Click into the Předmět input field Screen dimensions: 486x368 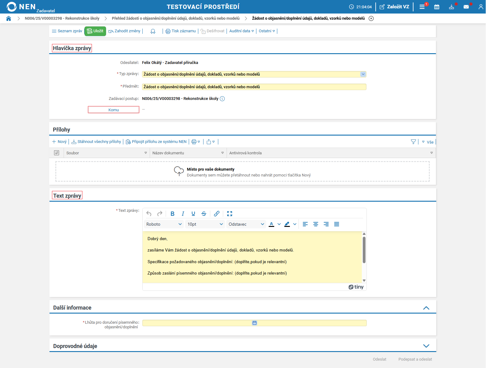(254, 87)
